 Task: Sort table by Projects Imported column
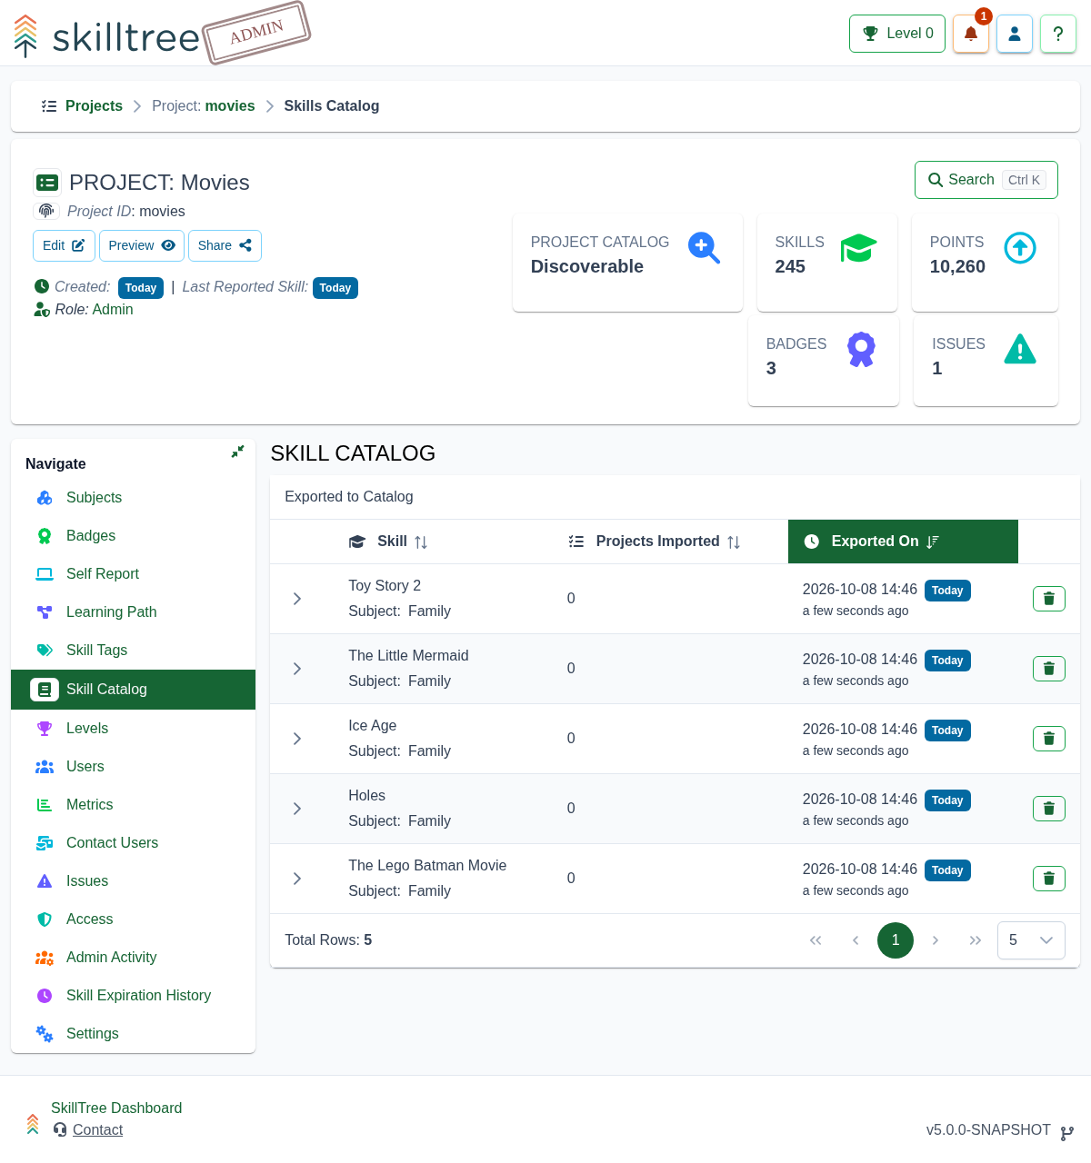655,542
